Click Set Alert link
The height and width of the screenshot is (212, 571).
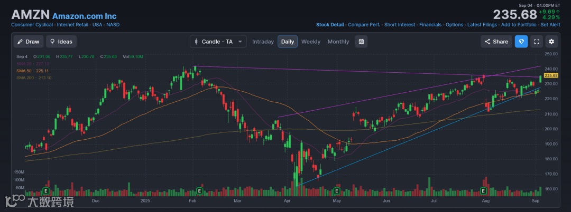550,25
